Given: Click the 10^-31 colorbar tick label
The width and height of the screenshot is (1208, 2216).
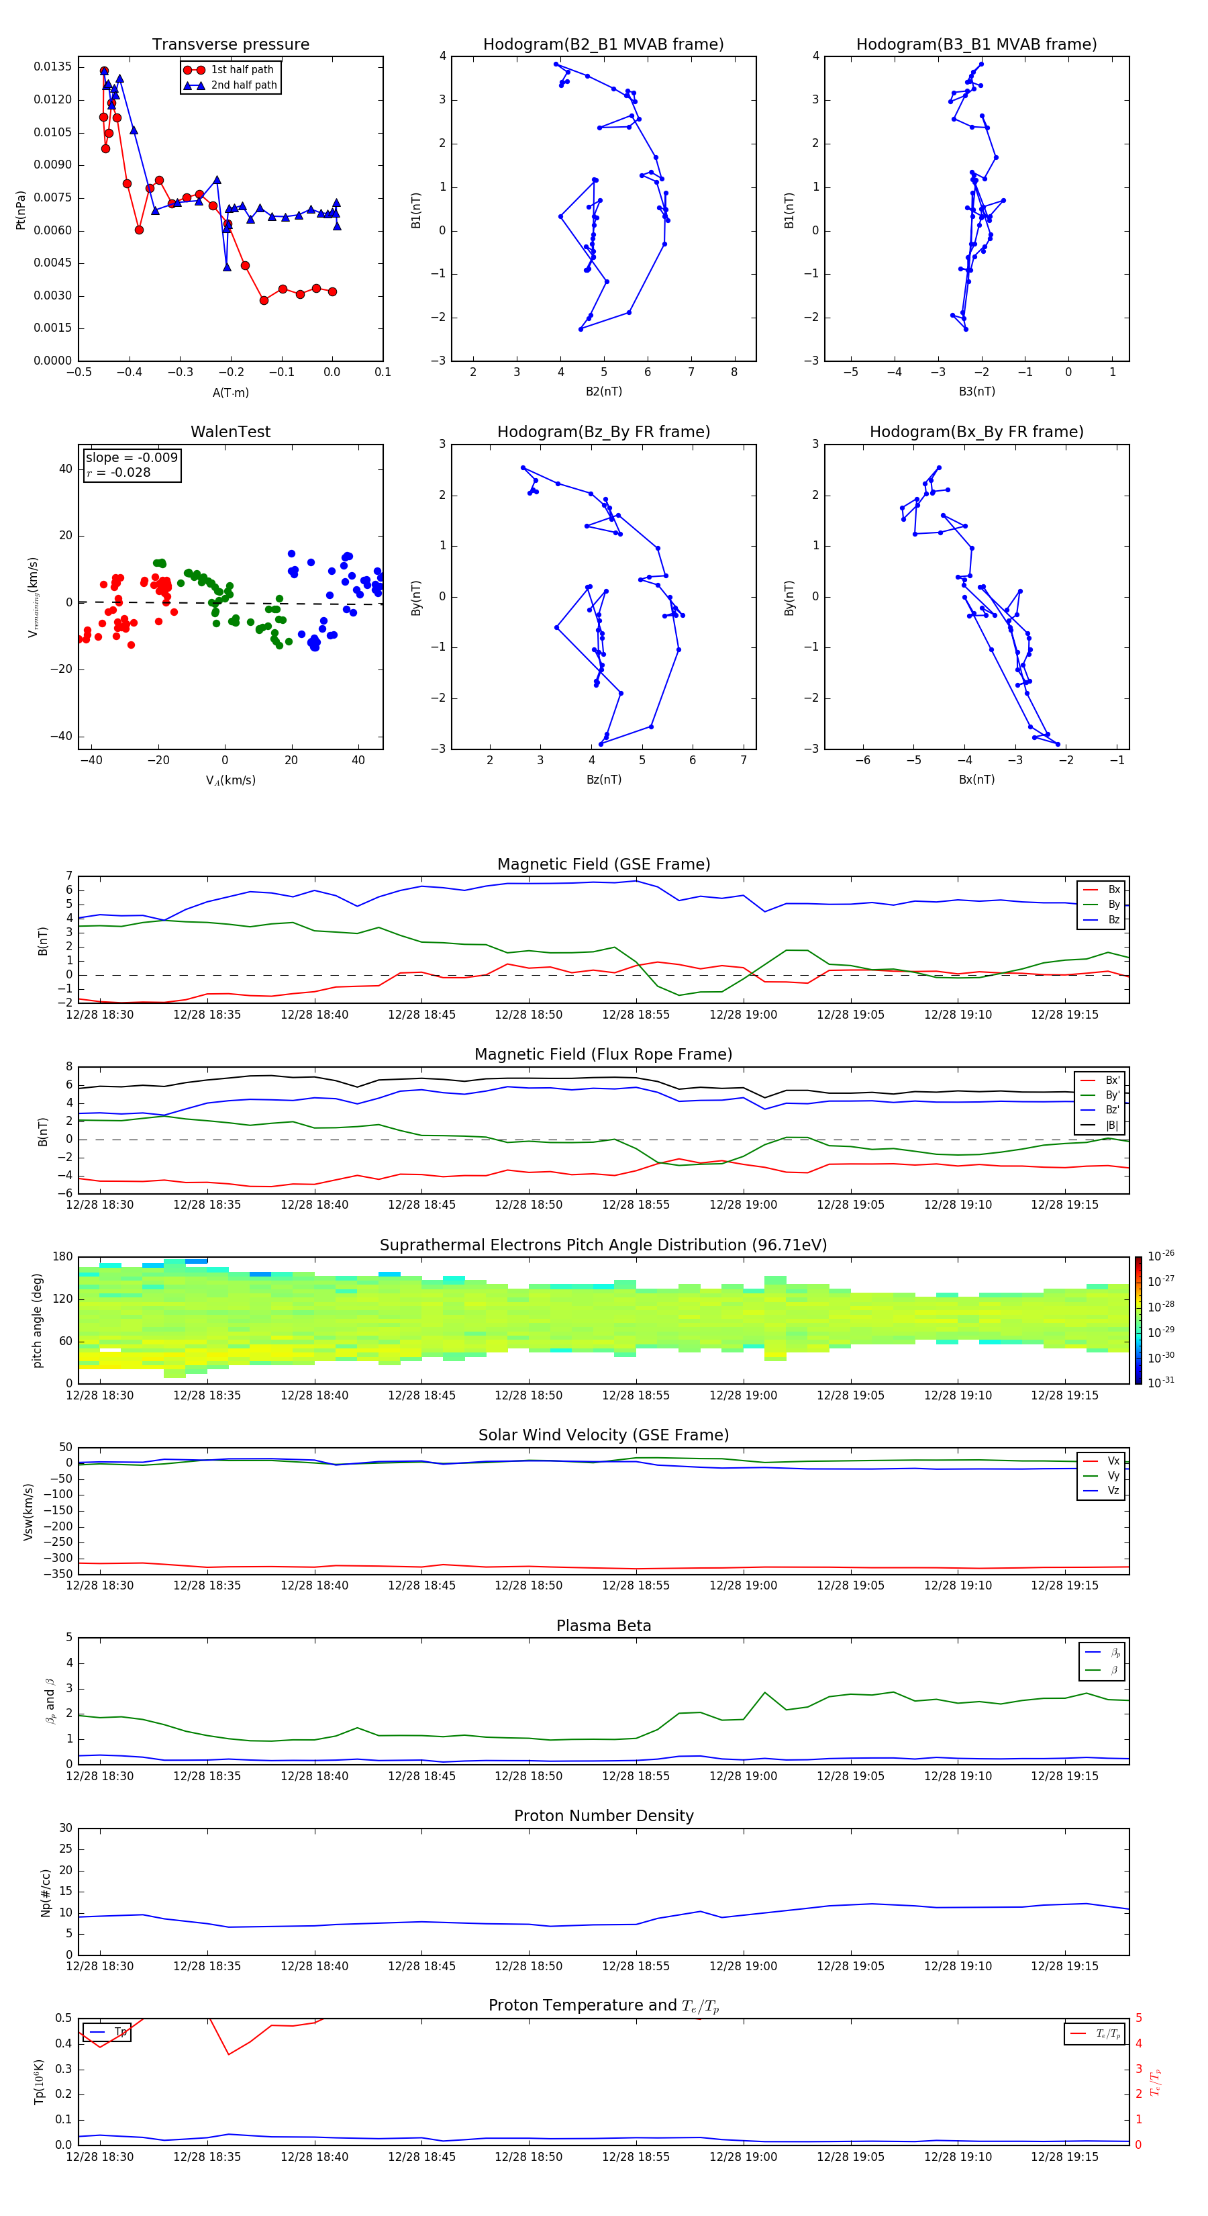Looking at the screenshot, I should tap(1161, 1383).
